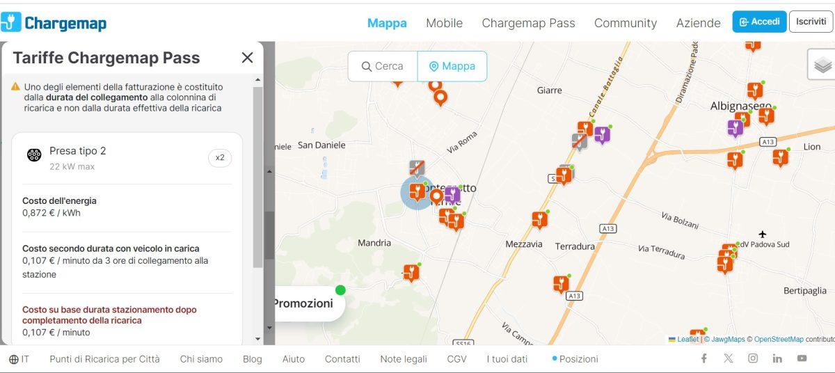Close the Tariffe Chargemap Pass panel
Image resolution: width=835 pixels, height=373 pixels.
(x=247, y=58)
